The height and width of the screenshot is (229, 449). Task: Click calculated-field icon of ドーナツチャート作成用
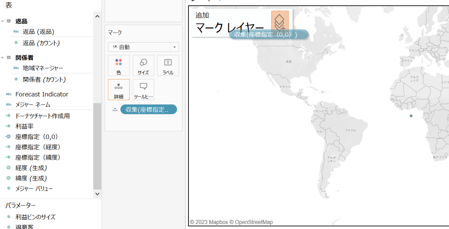click(x=8, y=116)
